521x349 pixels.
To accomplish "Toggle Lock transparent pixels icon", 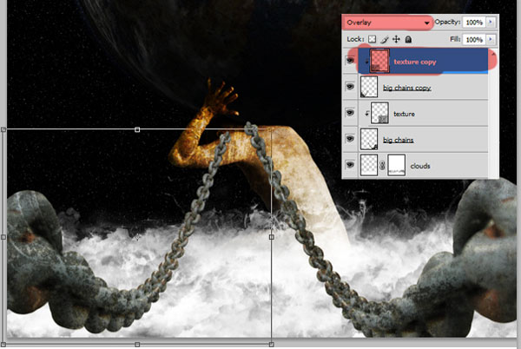I will point(373,40).
